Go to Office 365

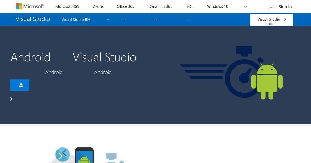(x=125, y=6)
